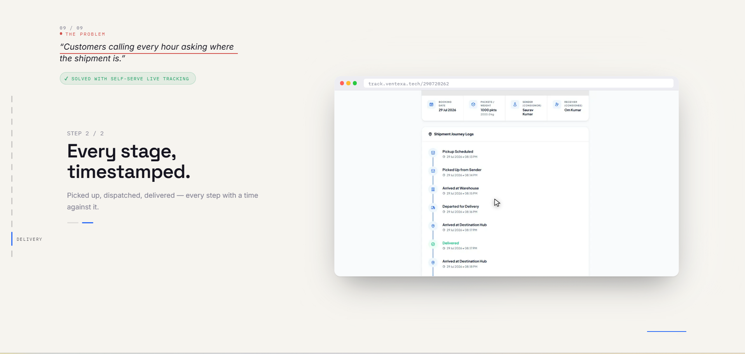Click the Picked Up from Sender timeline icon
Viewport: 745px width, 354px height.
click(x=433, y=171)
